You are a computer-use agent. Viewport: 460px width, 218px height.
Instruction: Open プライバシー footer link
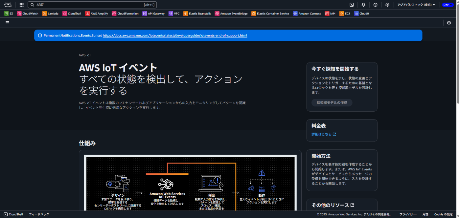point(408,214)
